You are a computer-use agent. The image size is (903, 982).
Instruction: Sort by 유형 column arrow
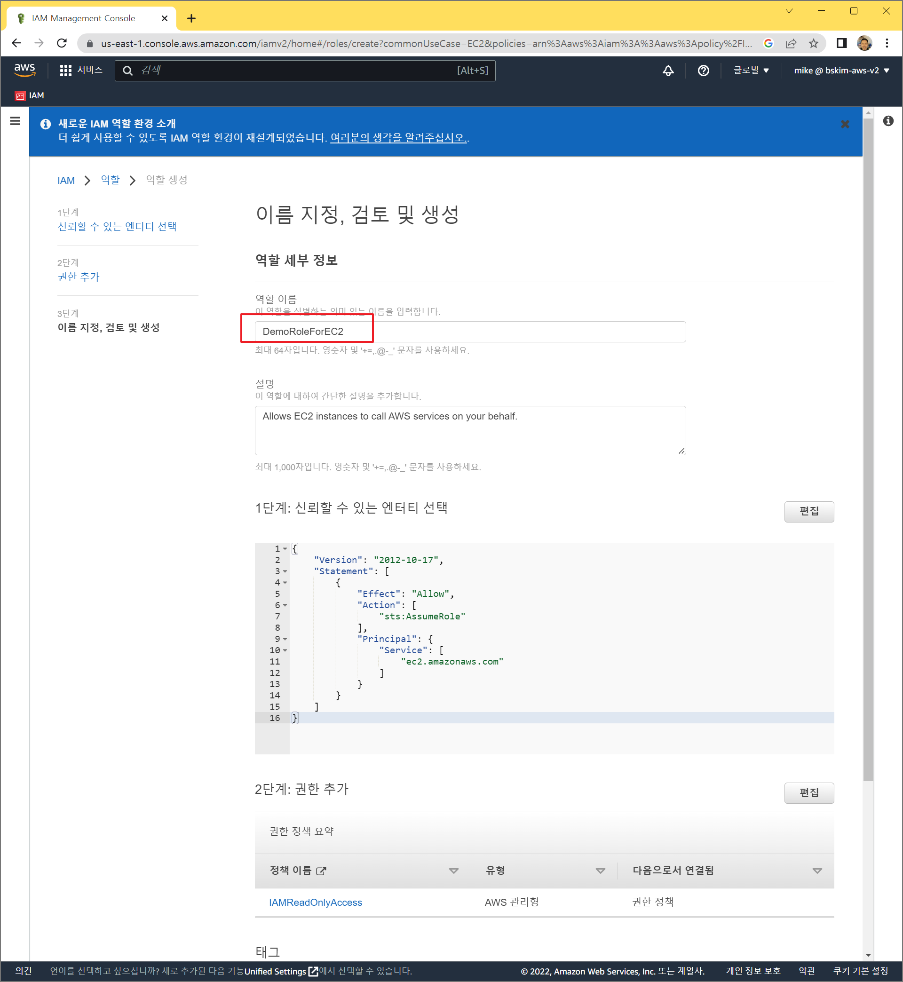[601, 871]
